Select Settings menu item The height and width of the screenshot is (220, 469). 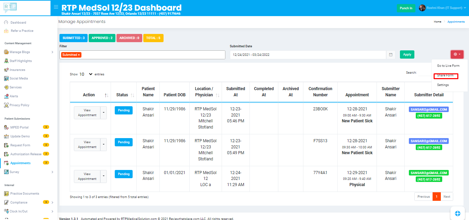(443, 85)
